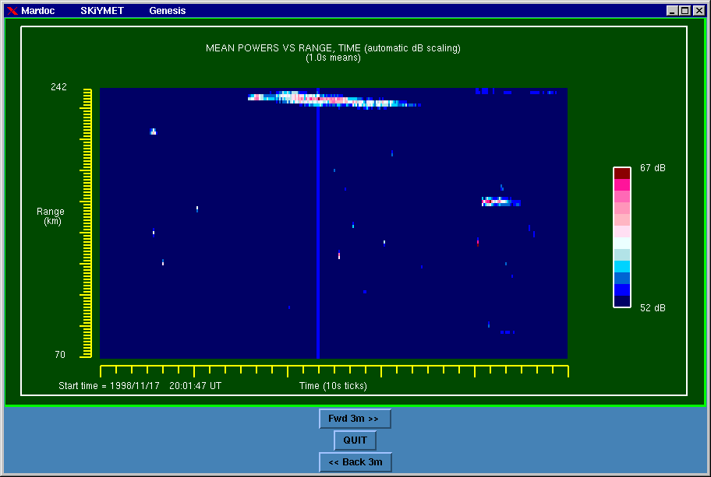The image size is (711, 477).
Task: Minimize the Mardoc window
Action: coord(672,11)
